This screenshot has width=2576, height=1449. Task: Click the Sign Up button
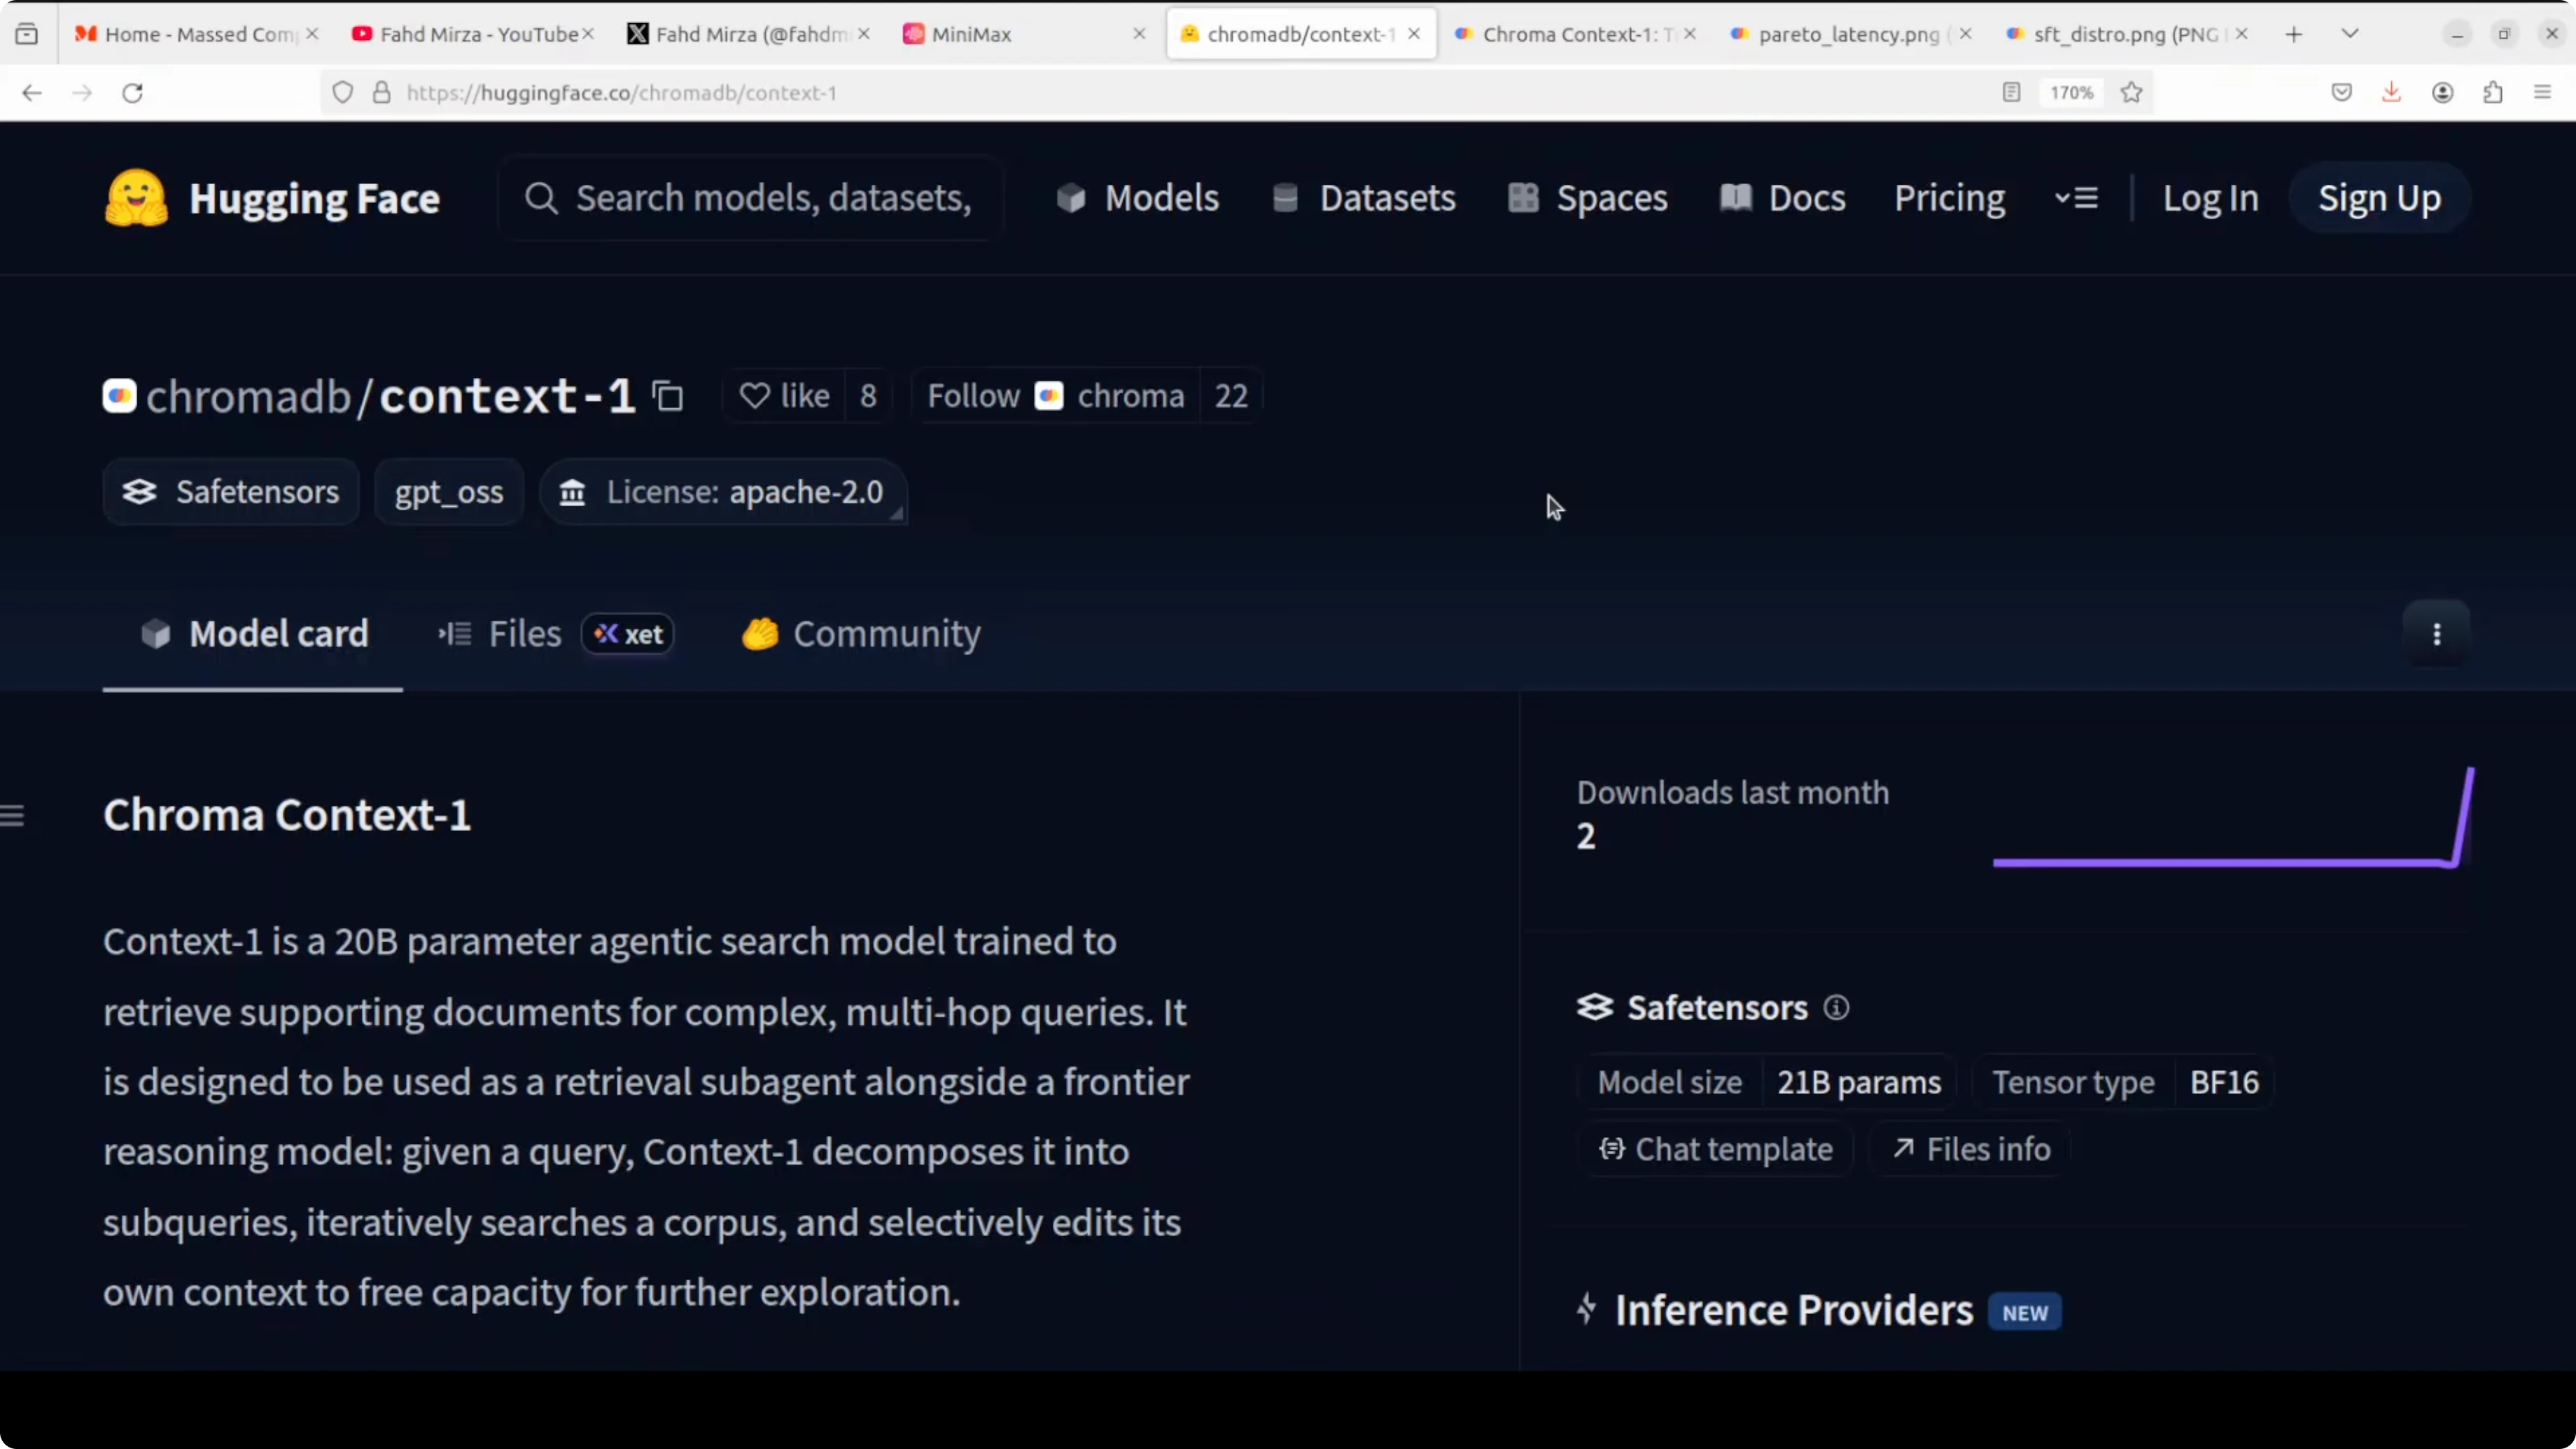[2379, 198]
